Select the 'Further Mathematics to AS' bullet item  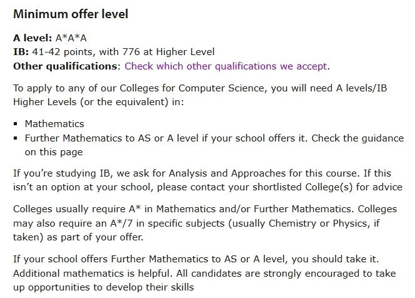click(x=214, y=145)
